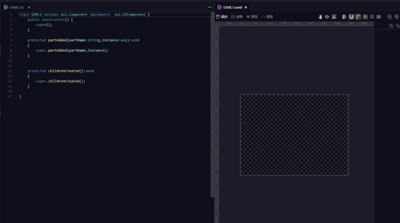
Task: Click line number 1 in gutter
Action: (11, 14)
